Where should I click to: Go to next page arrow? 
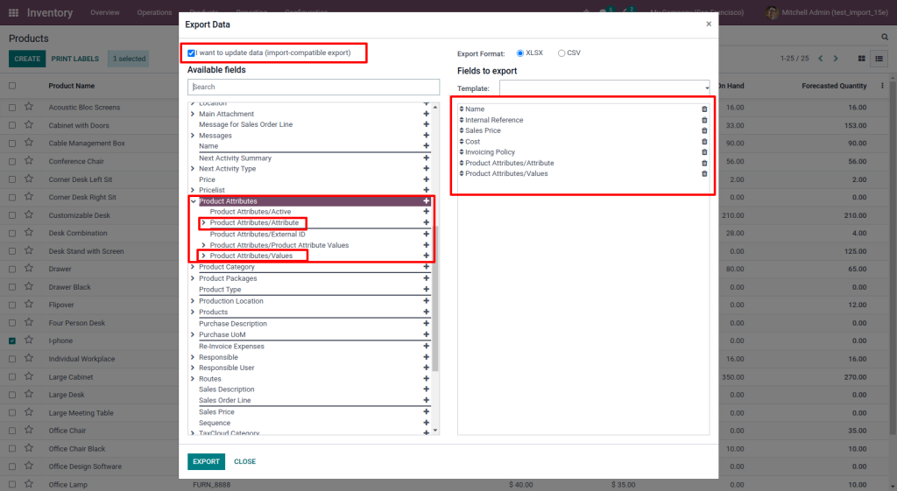click(x=836, y=59)
